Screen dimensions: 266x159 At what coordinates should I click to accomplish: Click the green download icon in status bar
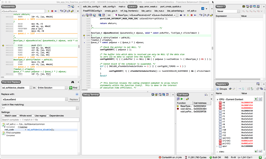[x=260, y=157]
